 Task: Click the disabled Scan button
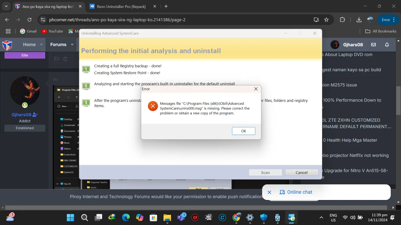point(265,172)
